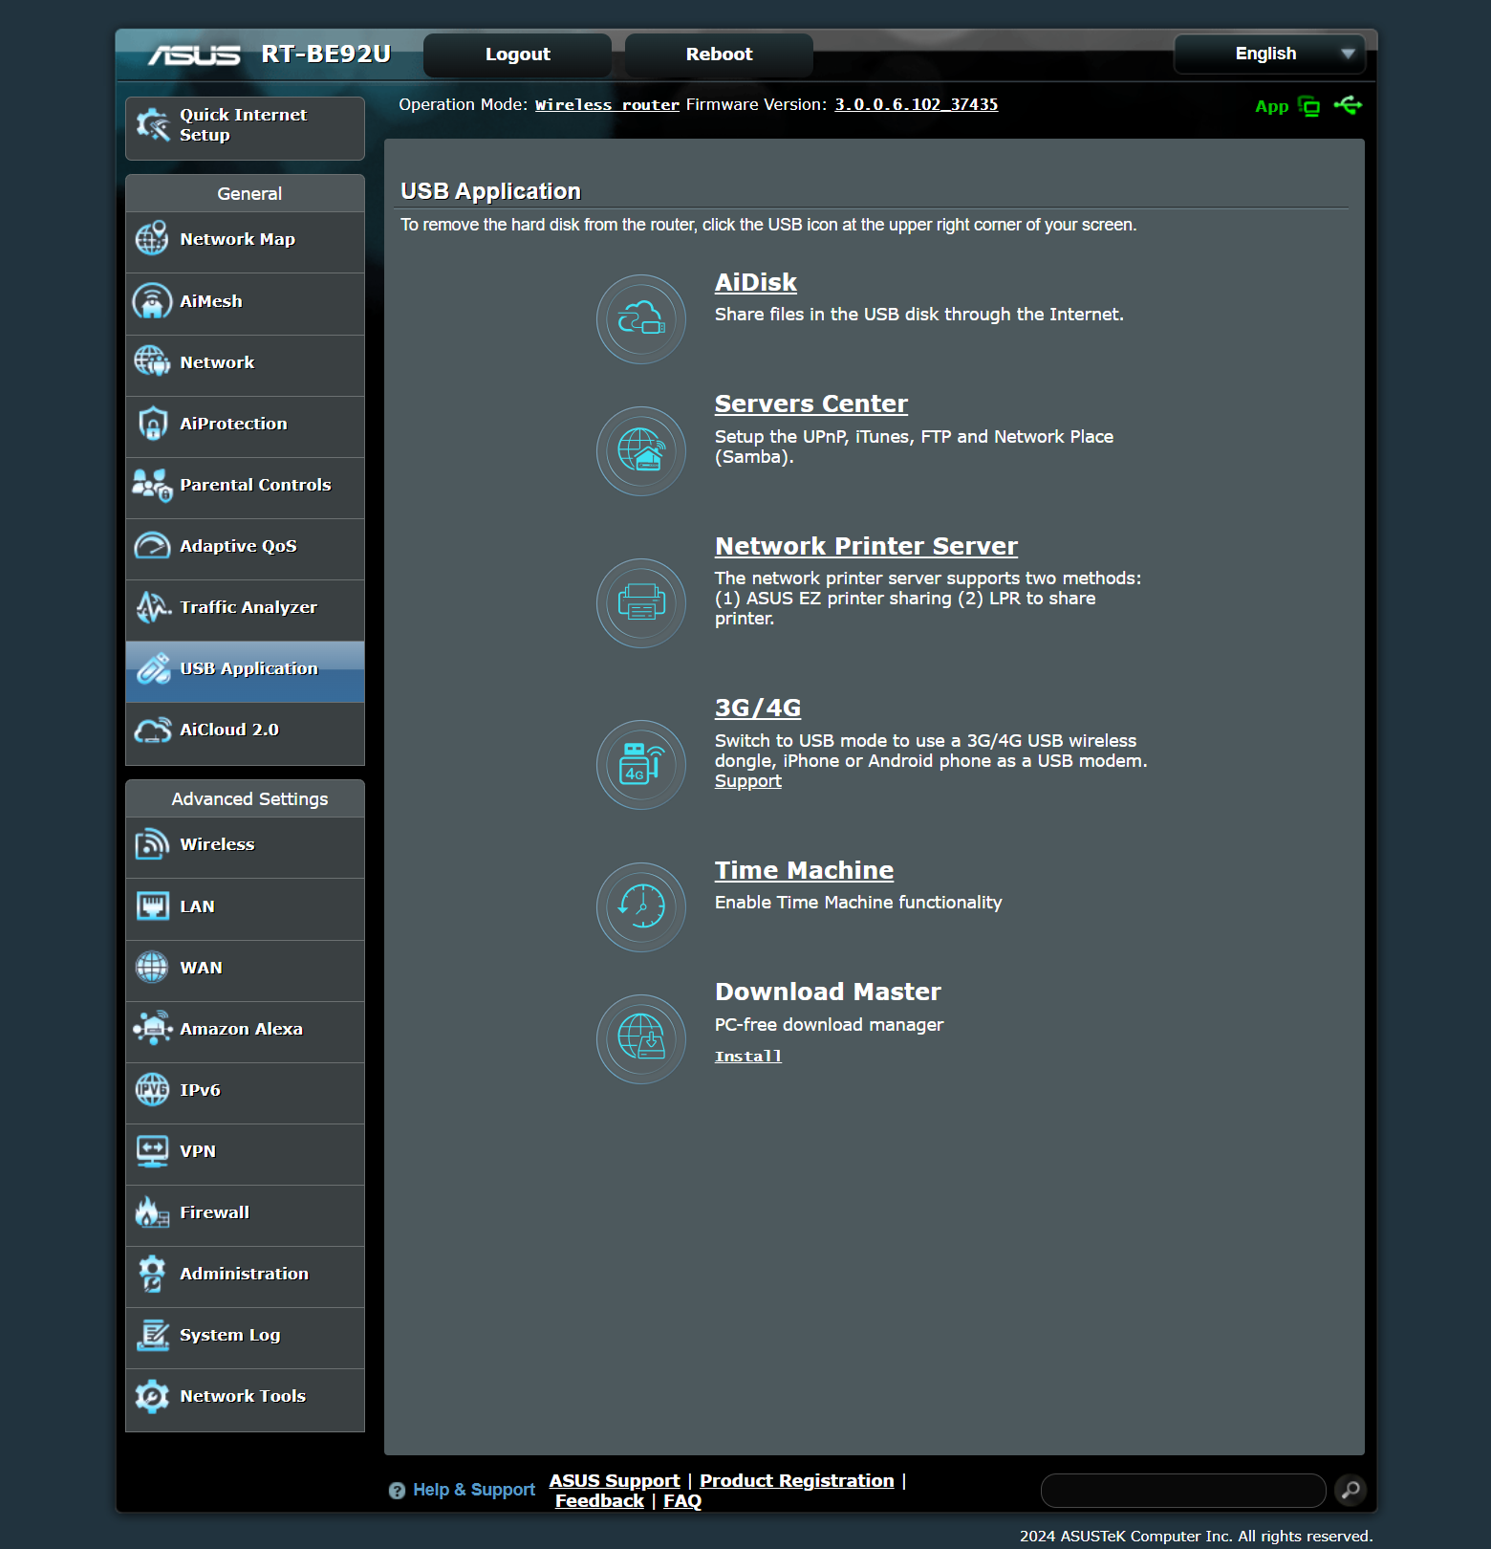Click the IPv6 badge icon
The image size is (1491, 1549).
(152, 1090)
